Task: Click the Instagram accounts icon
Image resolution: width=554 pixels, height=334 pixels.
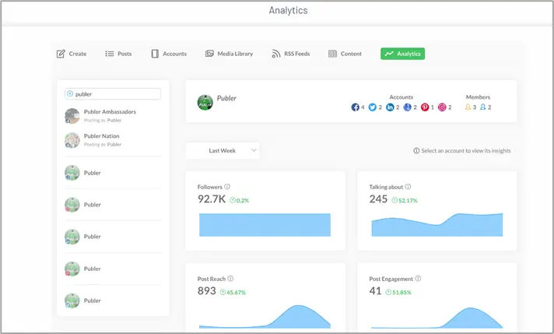Action: point(442,107)
